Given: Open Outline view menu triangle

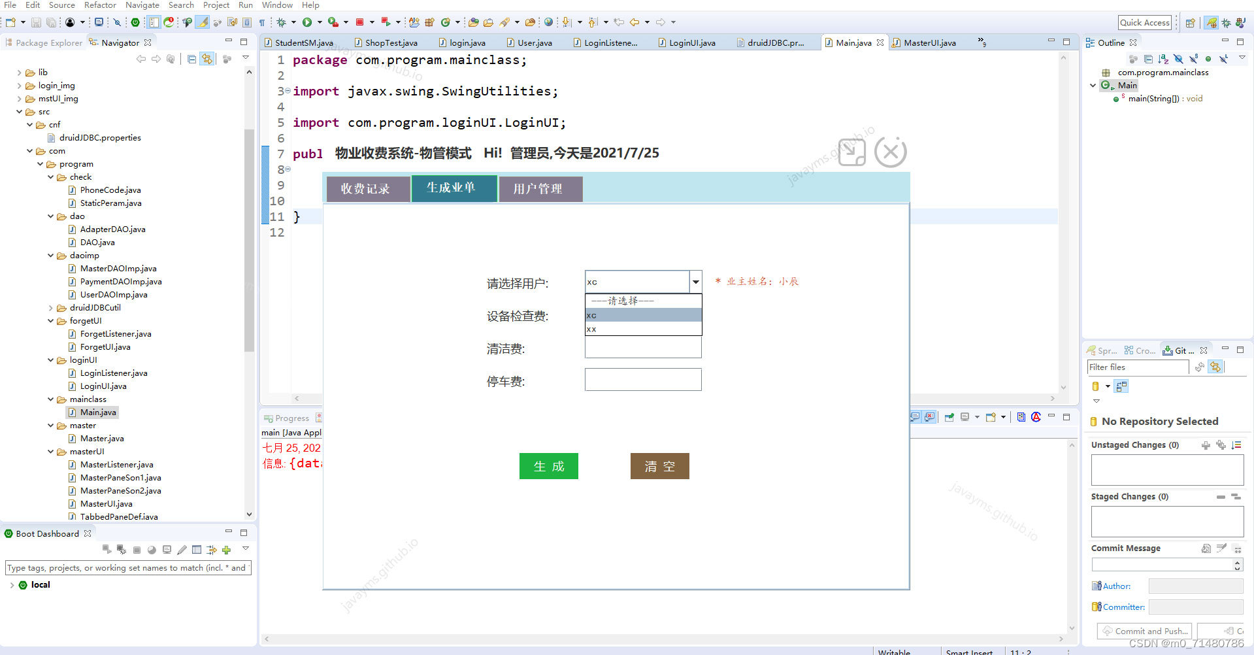Looking at the screenshot, I should point(1242,58).
